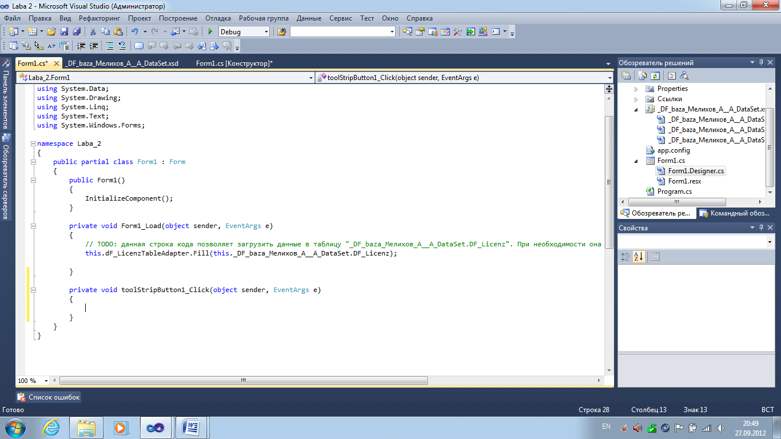The width and height of the screenshot is (781, 439).
Task: Click the editor horizontal scrollbar thumb
Action: click(x=244, y=381)
